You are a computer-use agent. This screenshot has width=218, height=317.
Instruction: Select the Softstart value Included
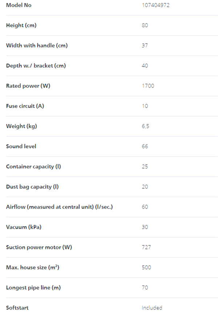(x=152, y=308)
